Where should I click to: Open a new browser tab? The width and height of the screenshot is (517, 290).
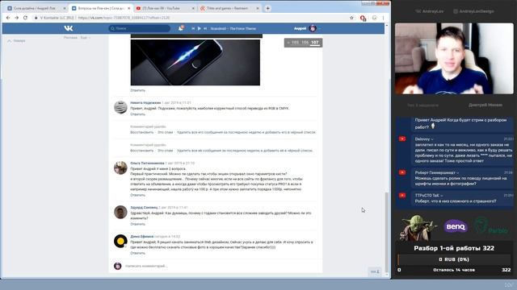pos(267,8)
